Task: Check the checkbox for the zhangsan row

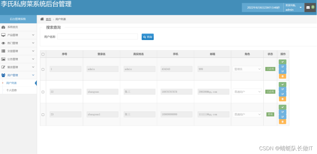Action: click(x=43, y=92)
